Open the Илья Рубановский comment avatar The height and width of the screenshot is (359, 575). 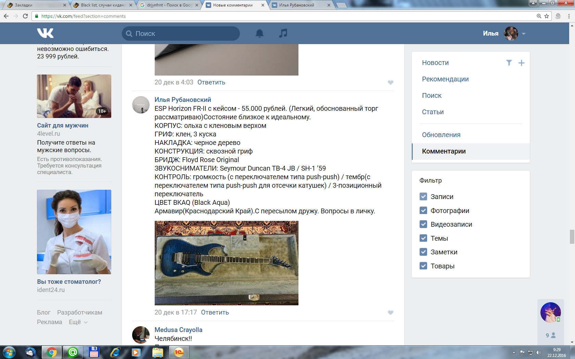pos(141,105)
